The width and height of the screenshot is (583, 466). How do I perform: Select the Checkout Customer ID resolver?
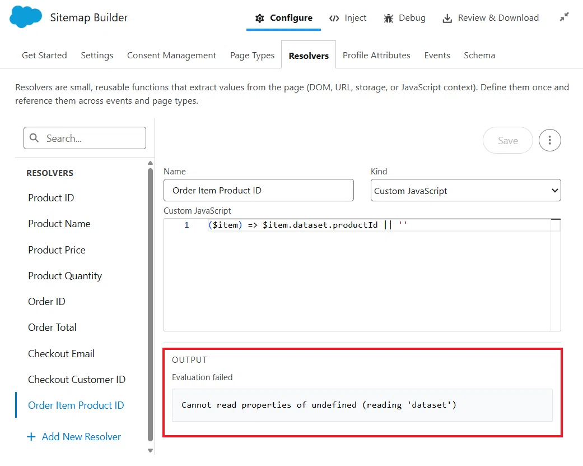click(77, 380)
